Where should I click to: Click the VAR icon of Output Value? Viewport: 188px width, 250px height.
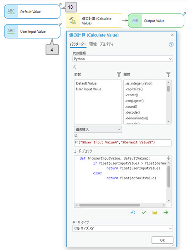pyautogui.click(x=135, y=21)
